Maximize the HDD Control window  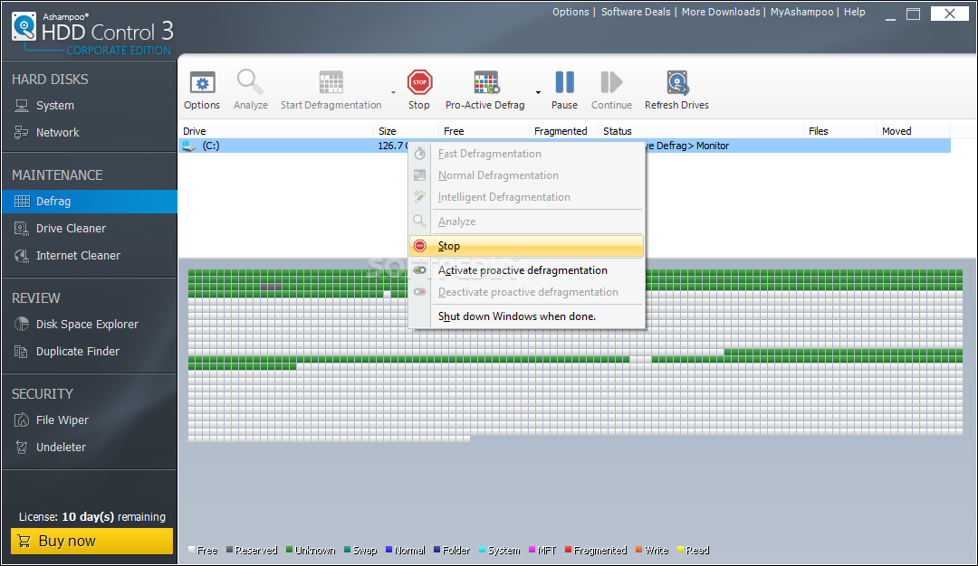click(x=913, y=14)
